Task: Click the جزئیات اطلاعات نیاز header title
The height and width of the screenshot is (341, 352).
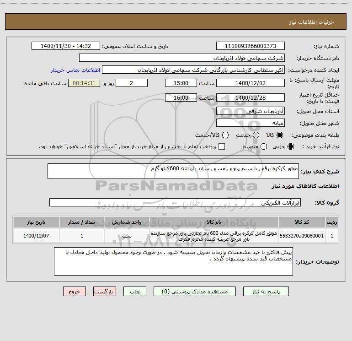Action: point(311,22)
